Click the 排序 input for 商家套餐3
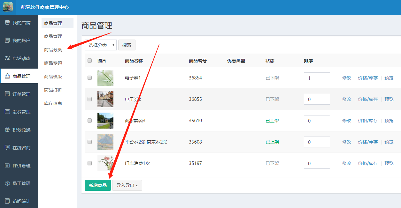 click(317, 121)
